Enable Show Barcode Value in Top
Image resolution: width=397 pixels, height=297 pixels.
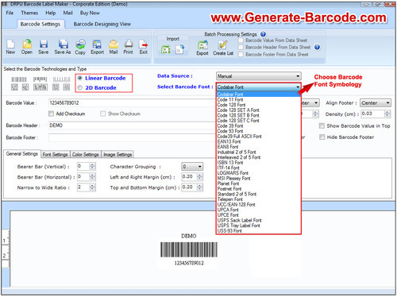coord(322,125)
